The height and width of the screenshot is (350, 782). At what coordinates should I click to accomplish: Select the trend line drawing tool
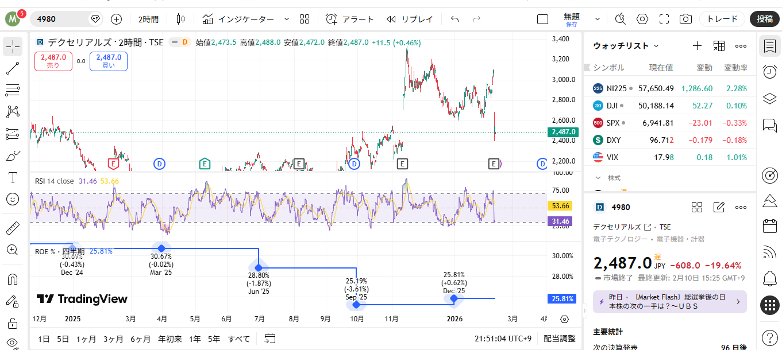tap(13, 68)
